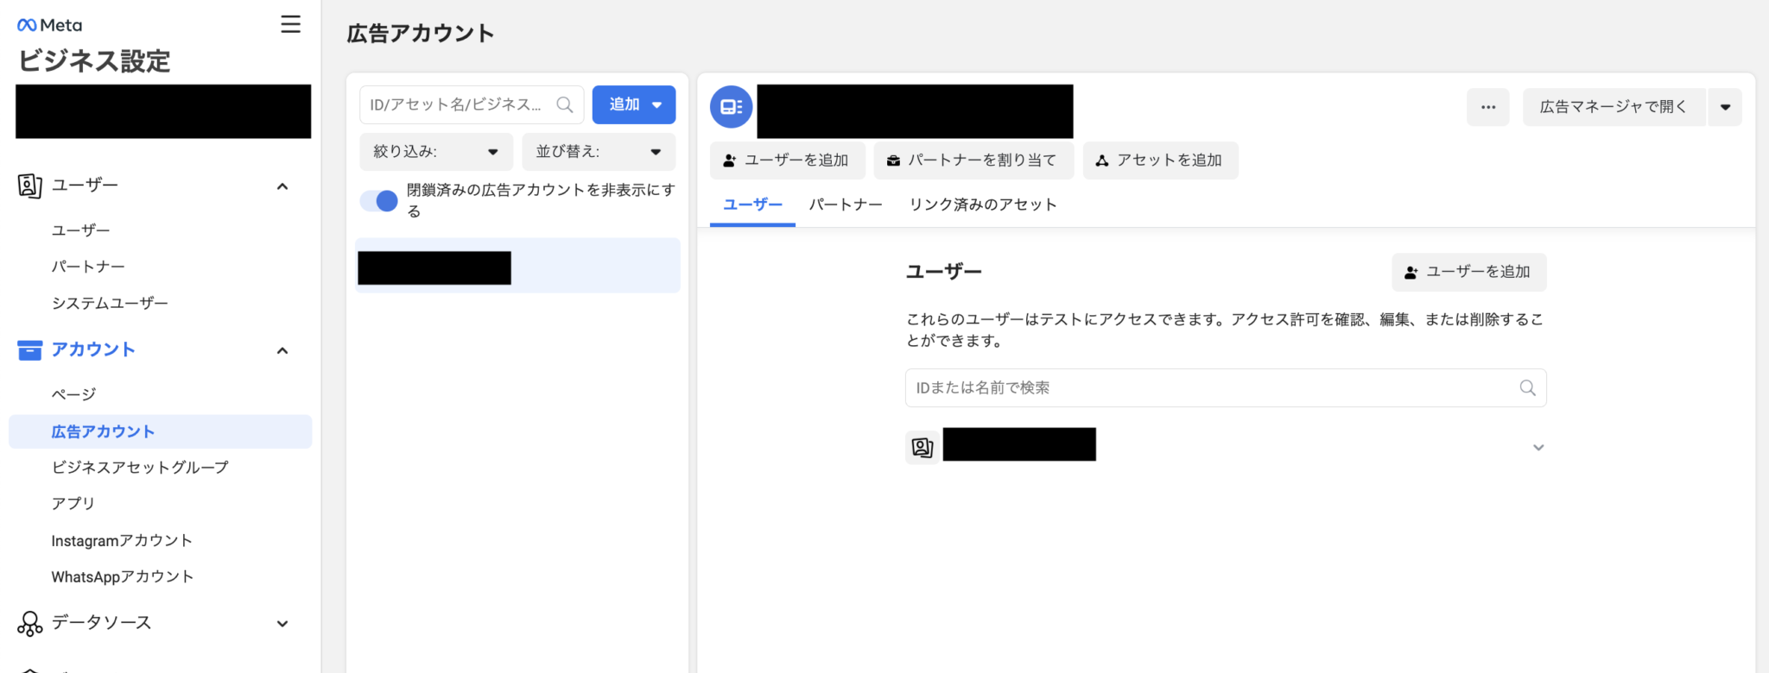Open ビジネスアセットグループ in the sidebar
The image size is (1769, 673).
[x=140, y=467]
